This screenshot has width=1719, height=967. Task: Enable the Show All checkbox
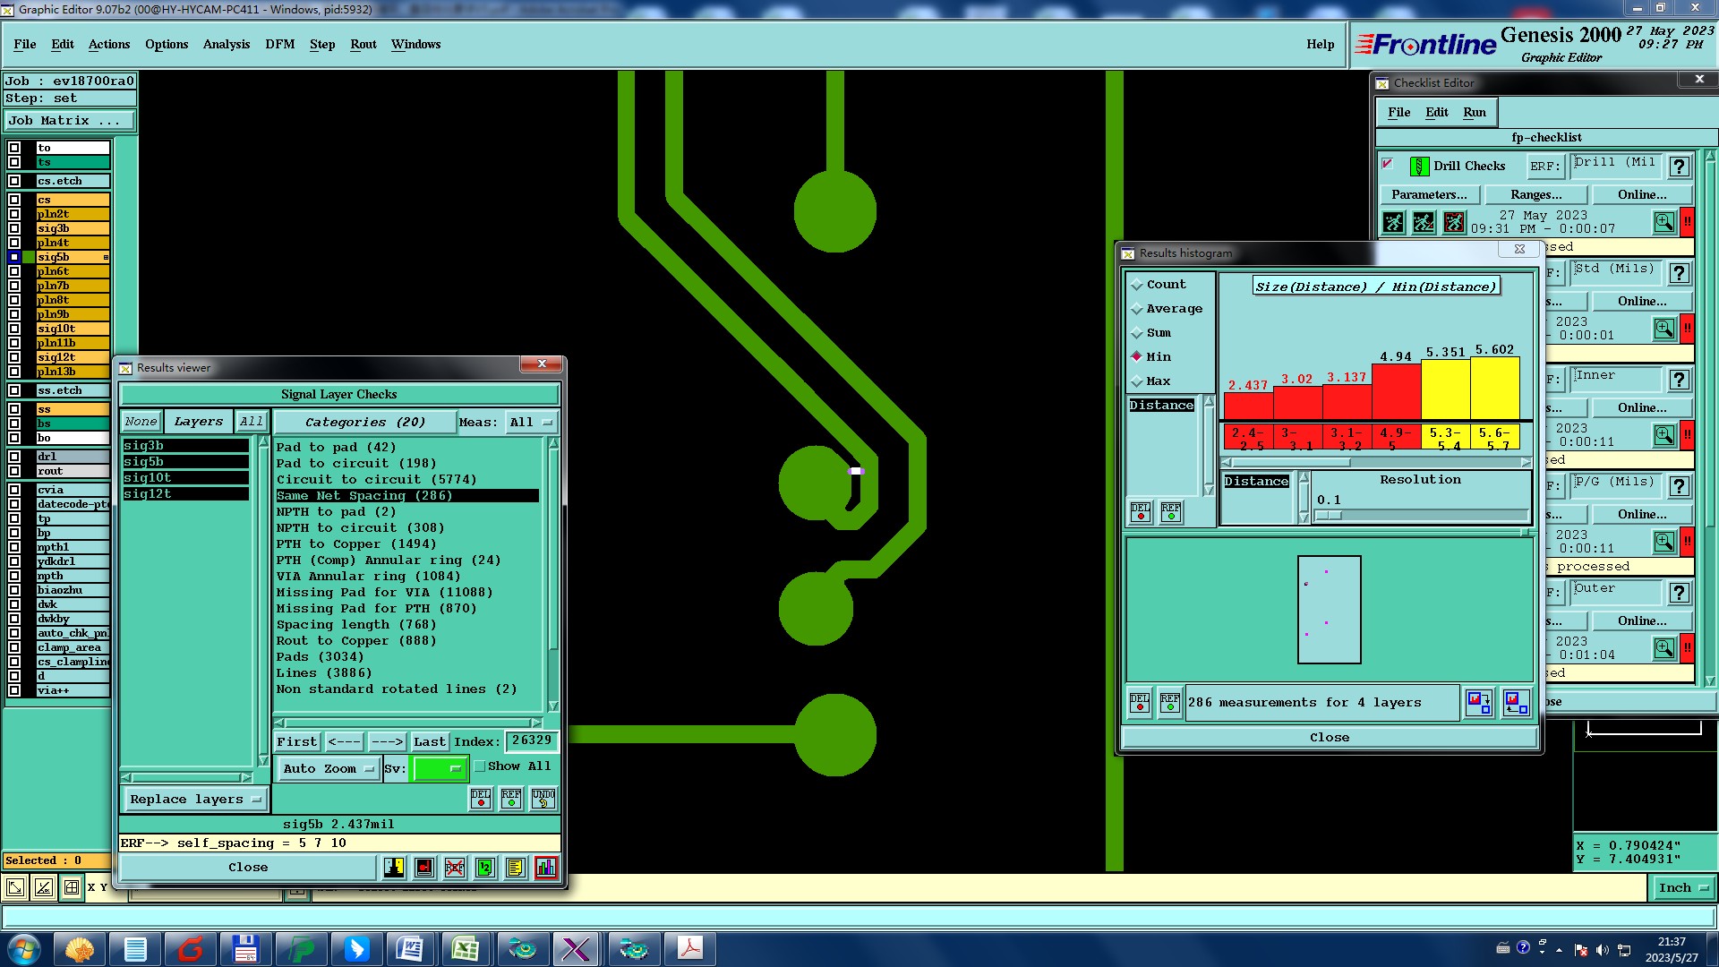(480, 766)
